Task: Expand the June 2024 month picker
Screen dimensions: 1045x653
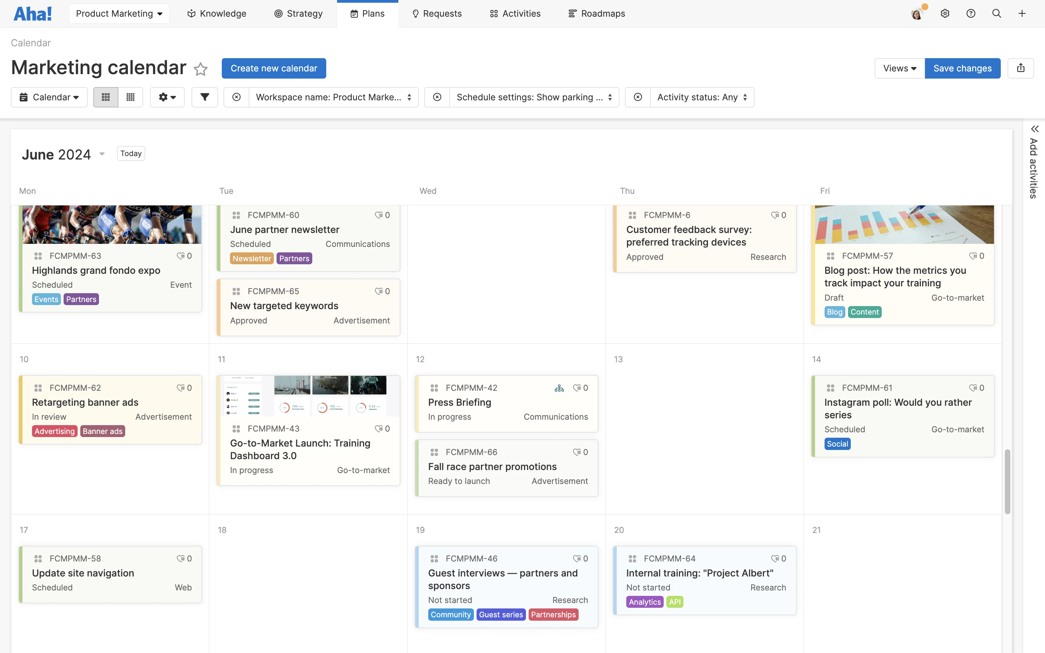Action: [x=102, y=154]
